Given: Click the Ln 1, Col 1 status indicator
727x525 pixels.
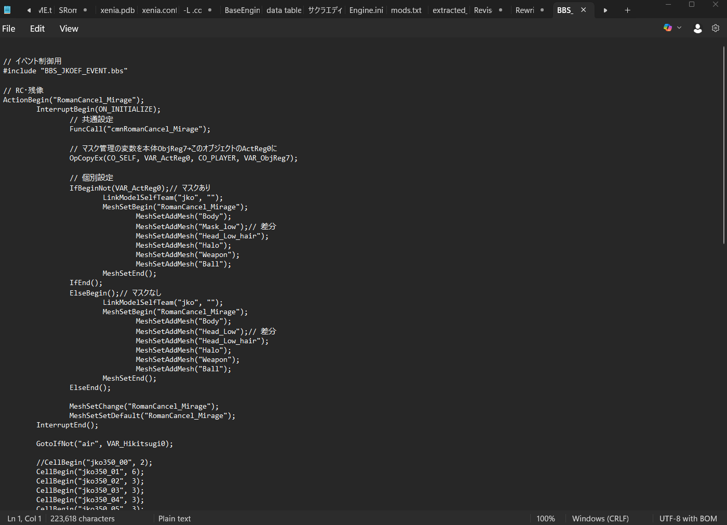Looking at the screenshot, I should (24, 518).
